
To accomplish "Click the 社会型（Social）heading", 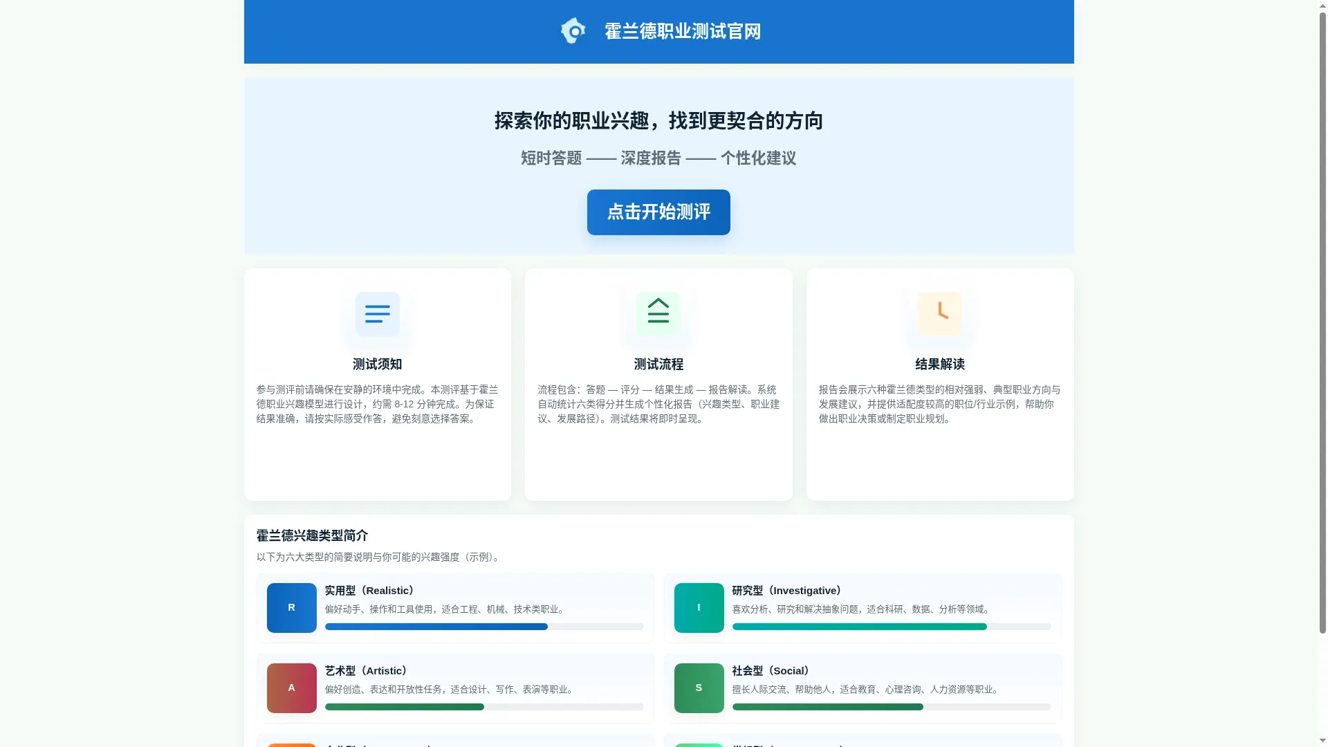I will (773, 671).
